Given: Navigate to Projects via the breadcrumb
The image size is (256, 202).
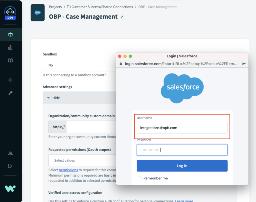Looking at the screenshot, I should click(55, 7).
